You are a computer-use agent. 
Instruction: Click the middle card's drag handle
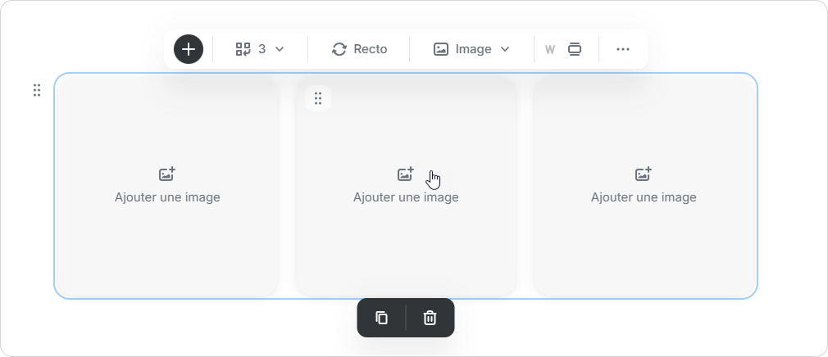[318, 98]
